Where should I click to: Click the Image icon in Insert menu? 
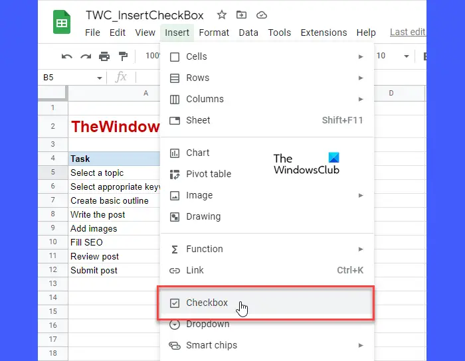click(x=174, y=196)
